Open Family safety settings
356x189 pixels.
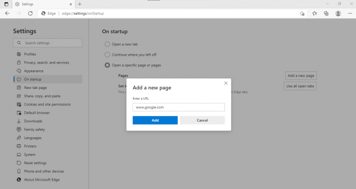point(48,129)
